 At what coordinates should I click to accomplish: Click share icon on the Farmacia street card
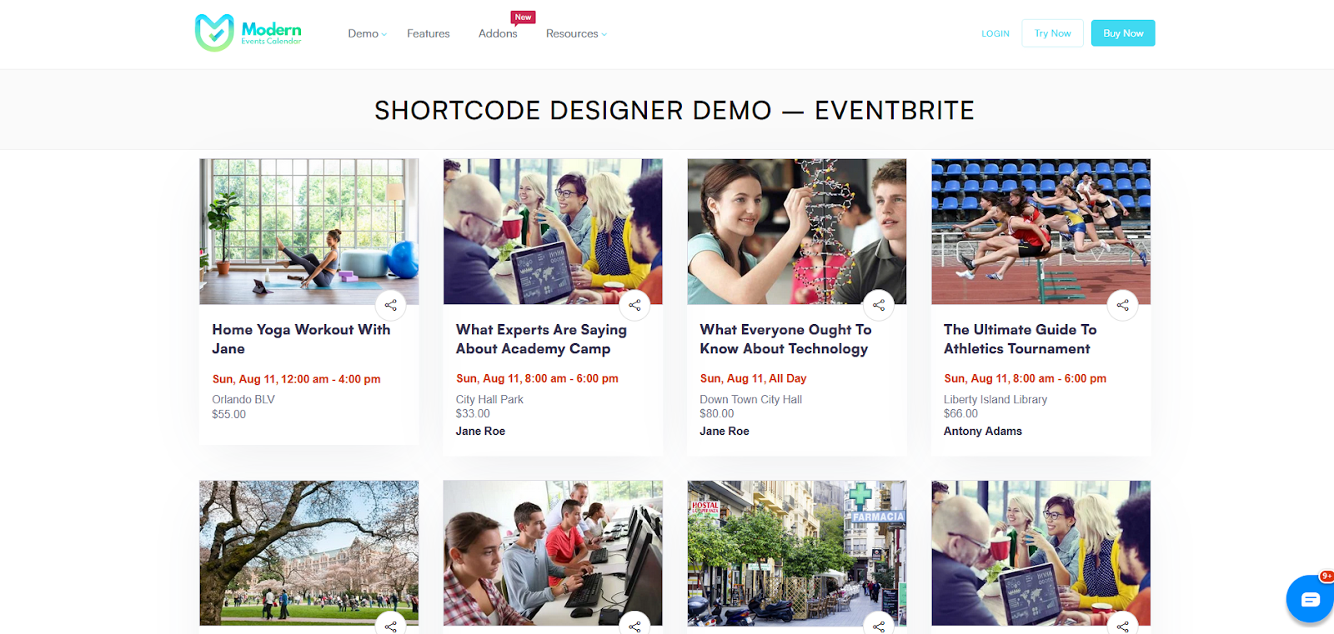pos(879,625)
